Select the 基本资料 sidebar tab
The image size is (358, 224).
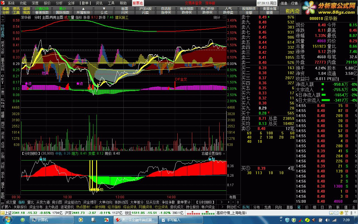click(3, 64)
